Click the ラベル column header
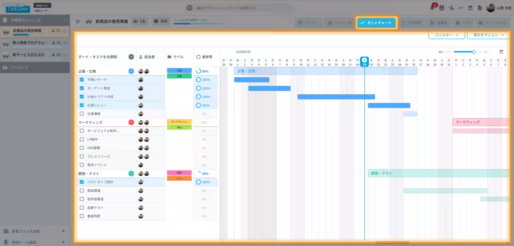The width and height of the screenshot is (514, 246). coord(175,57)
